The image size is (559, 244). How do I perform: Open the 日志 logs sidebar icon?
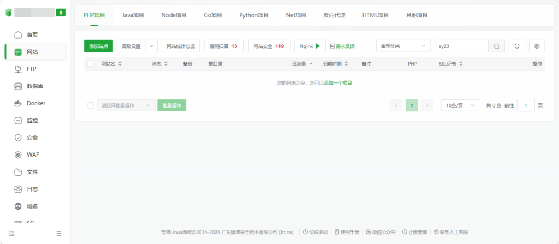[18, 189]
